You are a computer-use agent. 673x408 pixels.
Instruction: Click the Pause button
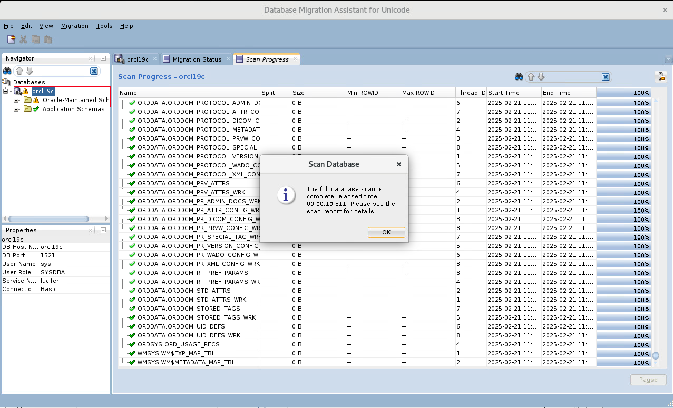(x=648, y=380)
